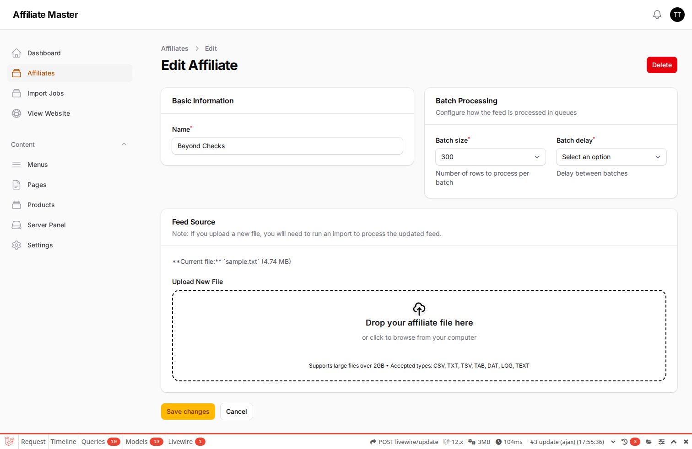Click POST livewire/update route indicator
Screen dimensions: 692x449
click(404, 442)
